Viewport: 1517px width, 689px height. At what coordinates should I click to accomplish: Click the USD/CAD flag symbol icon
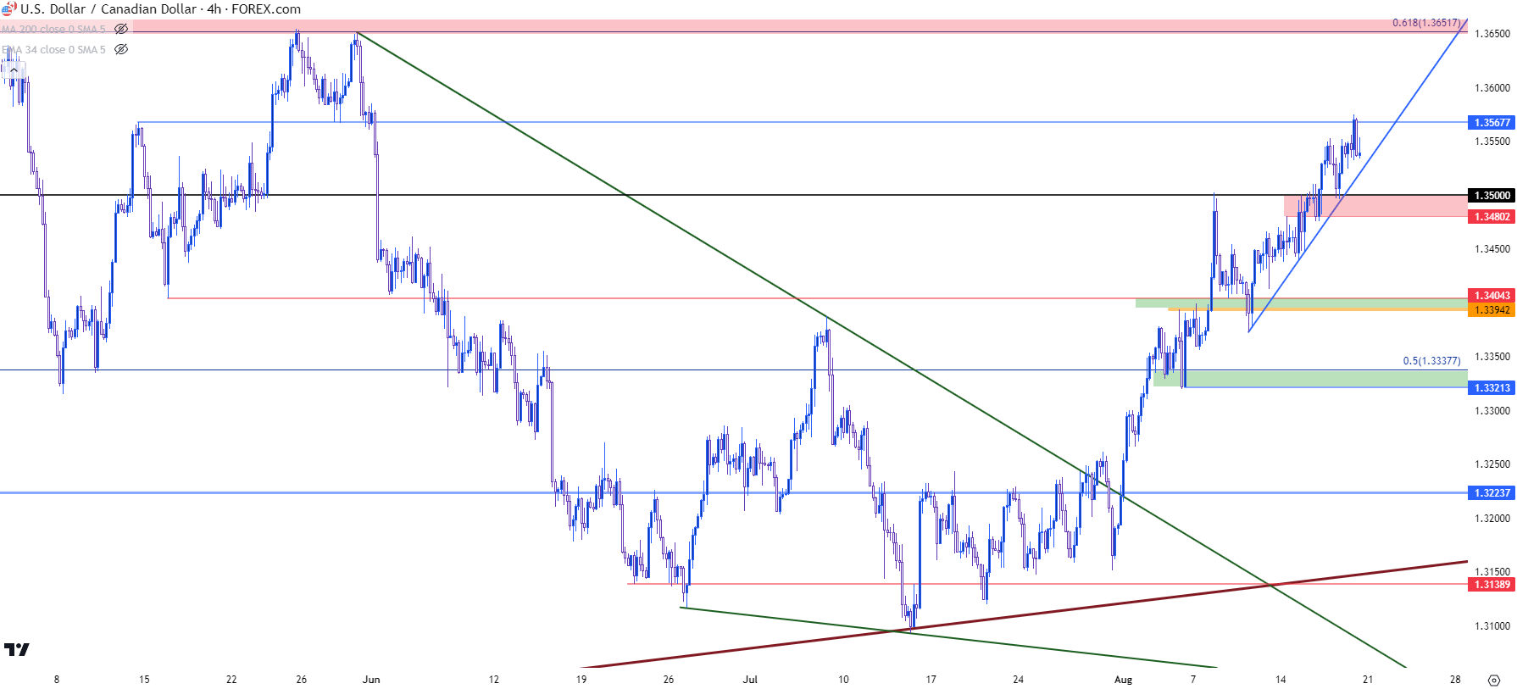[x=9, y=8]
